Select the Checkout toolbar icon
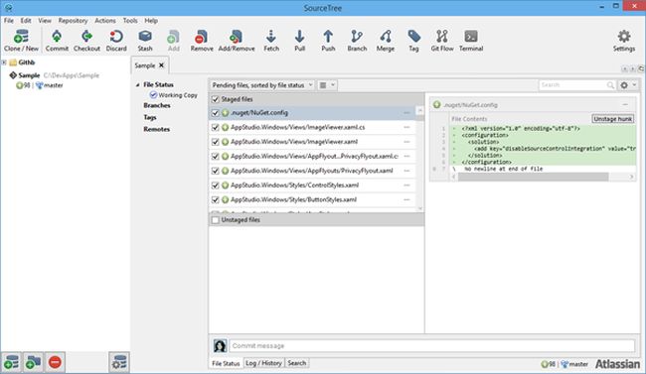This screenshot has height=374, width=646. pos(86,41)
